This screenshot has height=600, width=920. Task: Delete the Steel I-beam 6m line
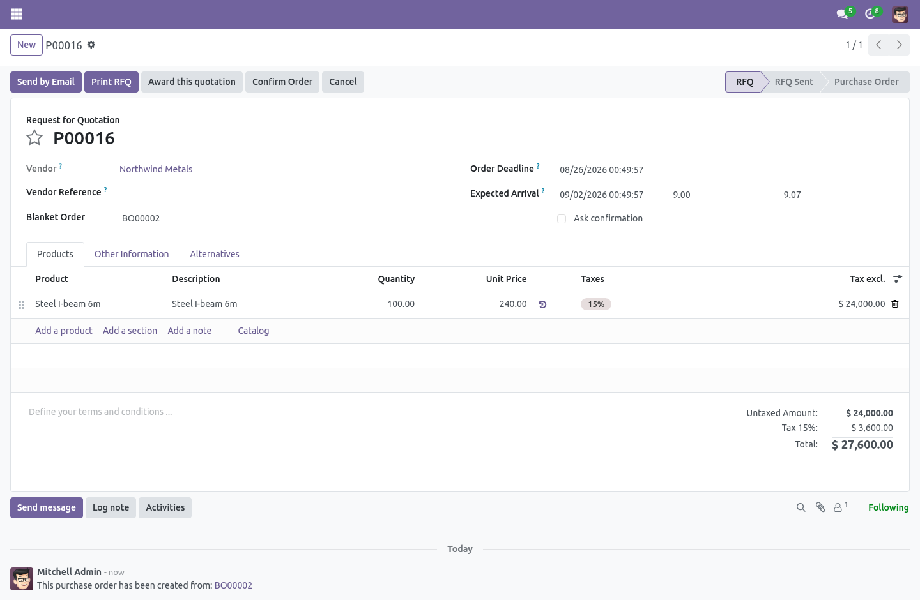pos(895,304)
